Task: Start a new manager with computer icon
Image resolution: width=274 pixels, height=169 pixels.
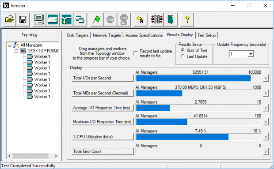Action: (39, 19)
